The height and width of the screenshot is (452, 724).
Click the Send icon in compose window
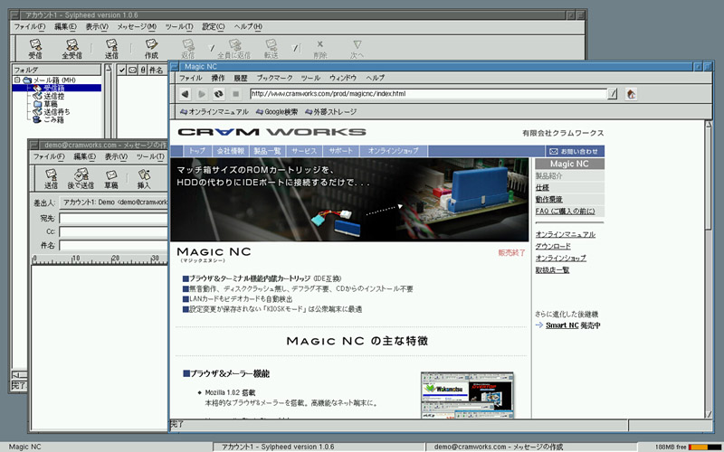(x=51, y=178)
